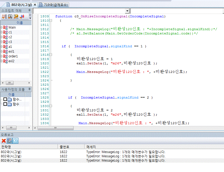Close the 802국(시그널) tab
Viewport: 224px width, 172px height.
pyautogui.click(x=35, y=5)
